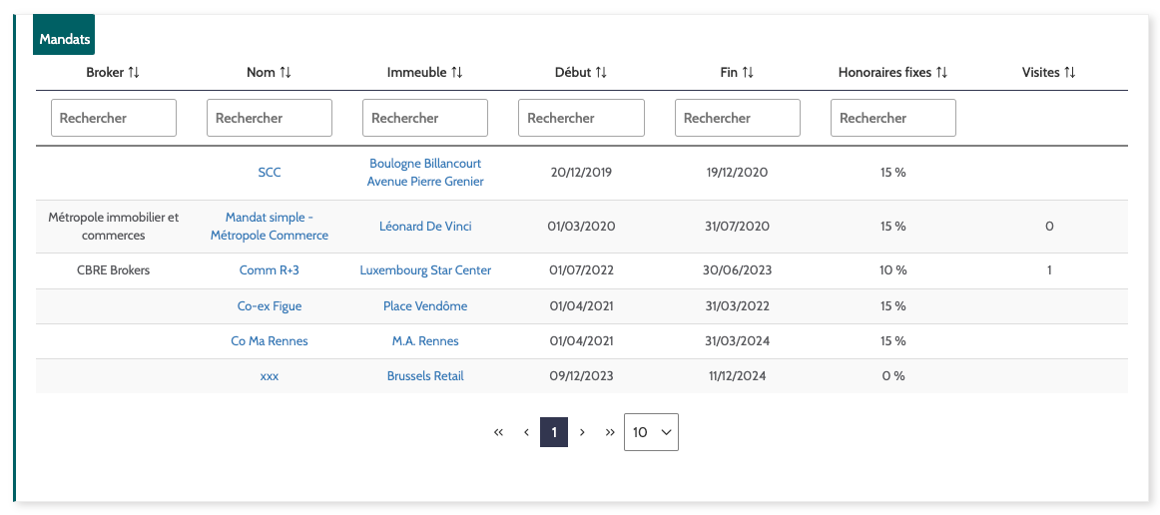Go to previous page arrow
This screenshot has height=515, width=1160.
point(526,432)
